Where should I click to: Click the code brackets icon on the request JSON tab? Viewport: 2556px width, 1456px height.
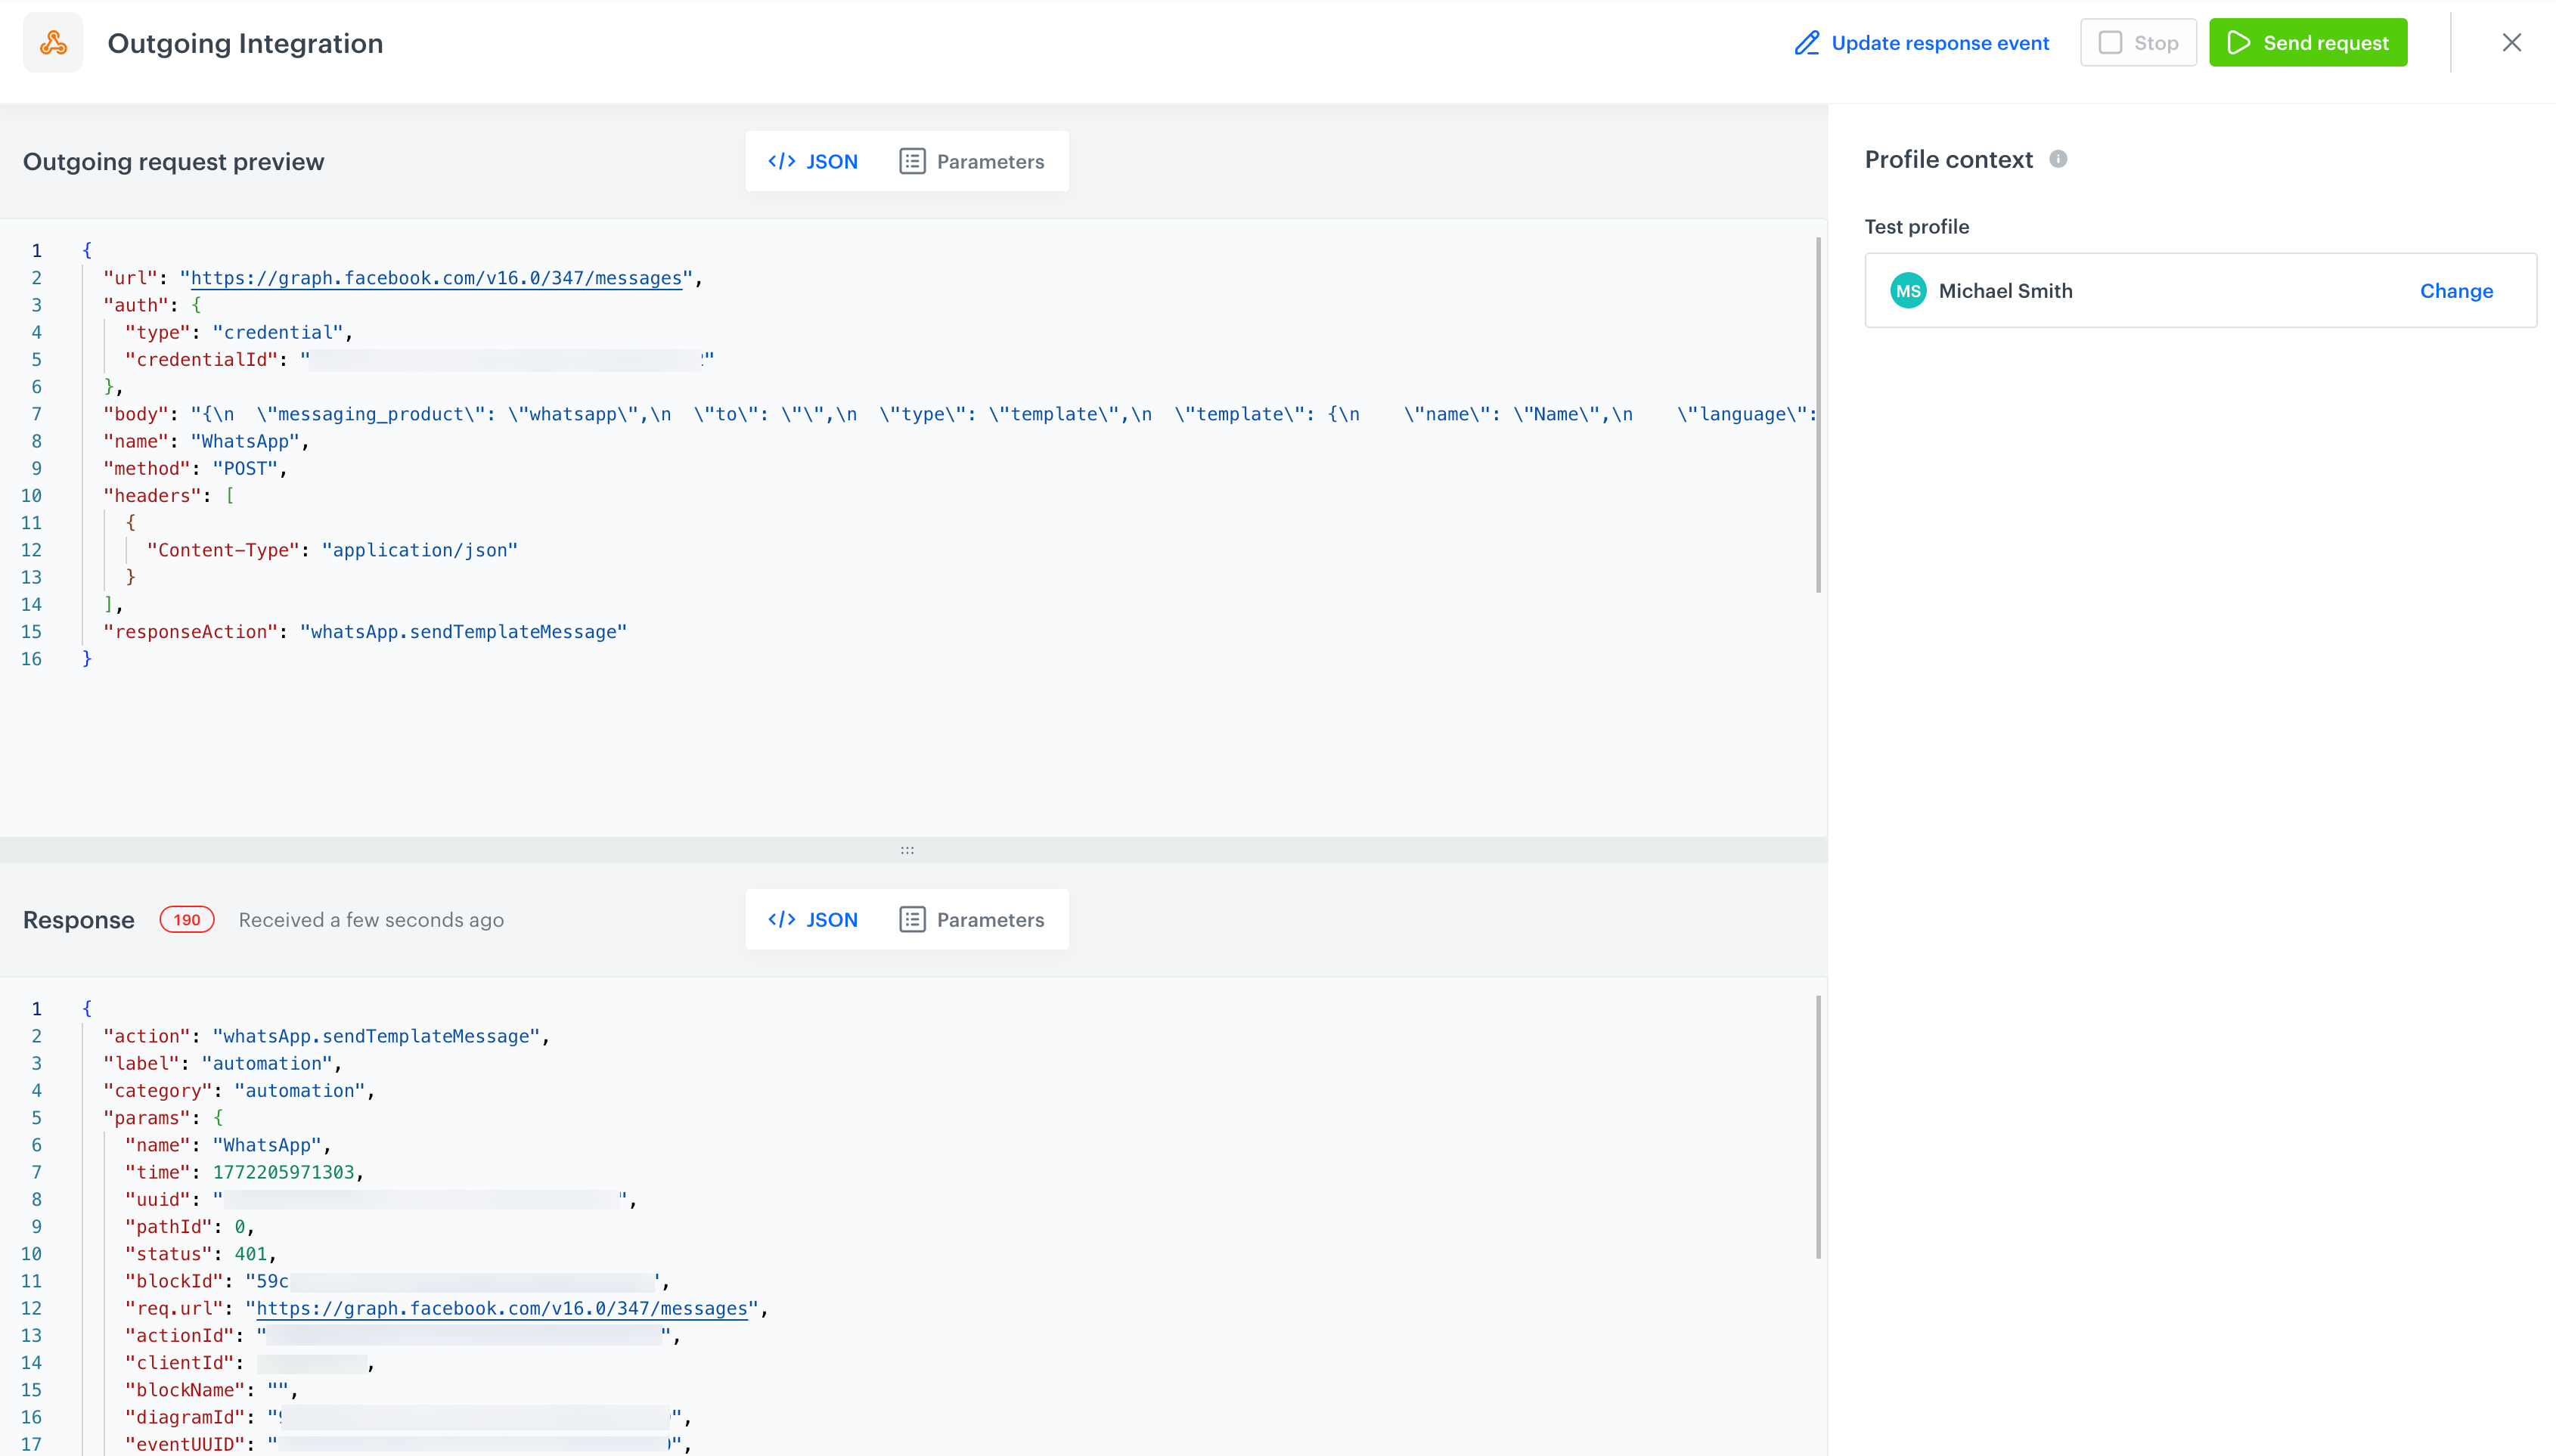pos(782,160)
